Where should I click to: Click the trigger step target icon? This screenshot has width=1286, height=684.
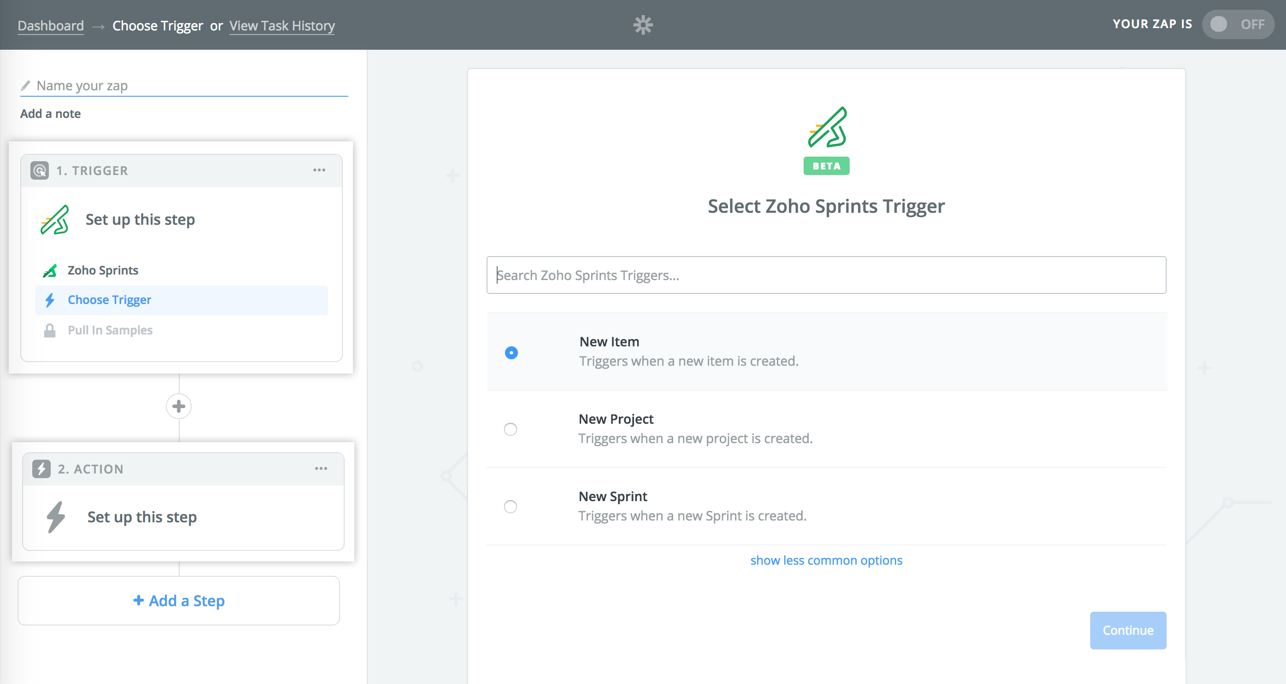40,170
